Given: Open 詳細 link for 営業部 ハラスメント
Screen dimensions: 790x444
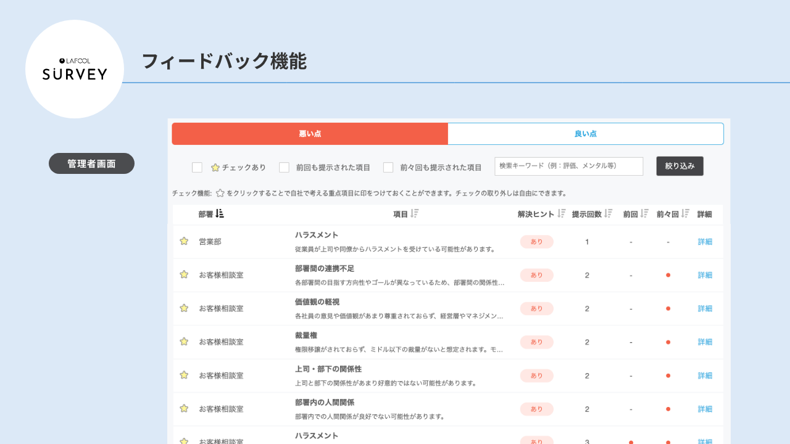Looking at the screenshot, I should point(705,242).
